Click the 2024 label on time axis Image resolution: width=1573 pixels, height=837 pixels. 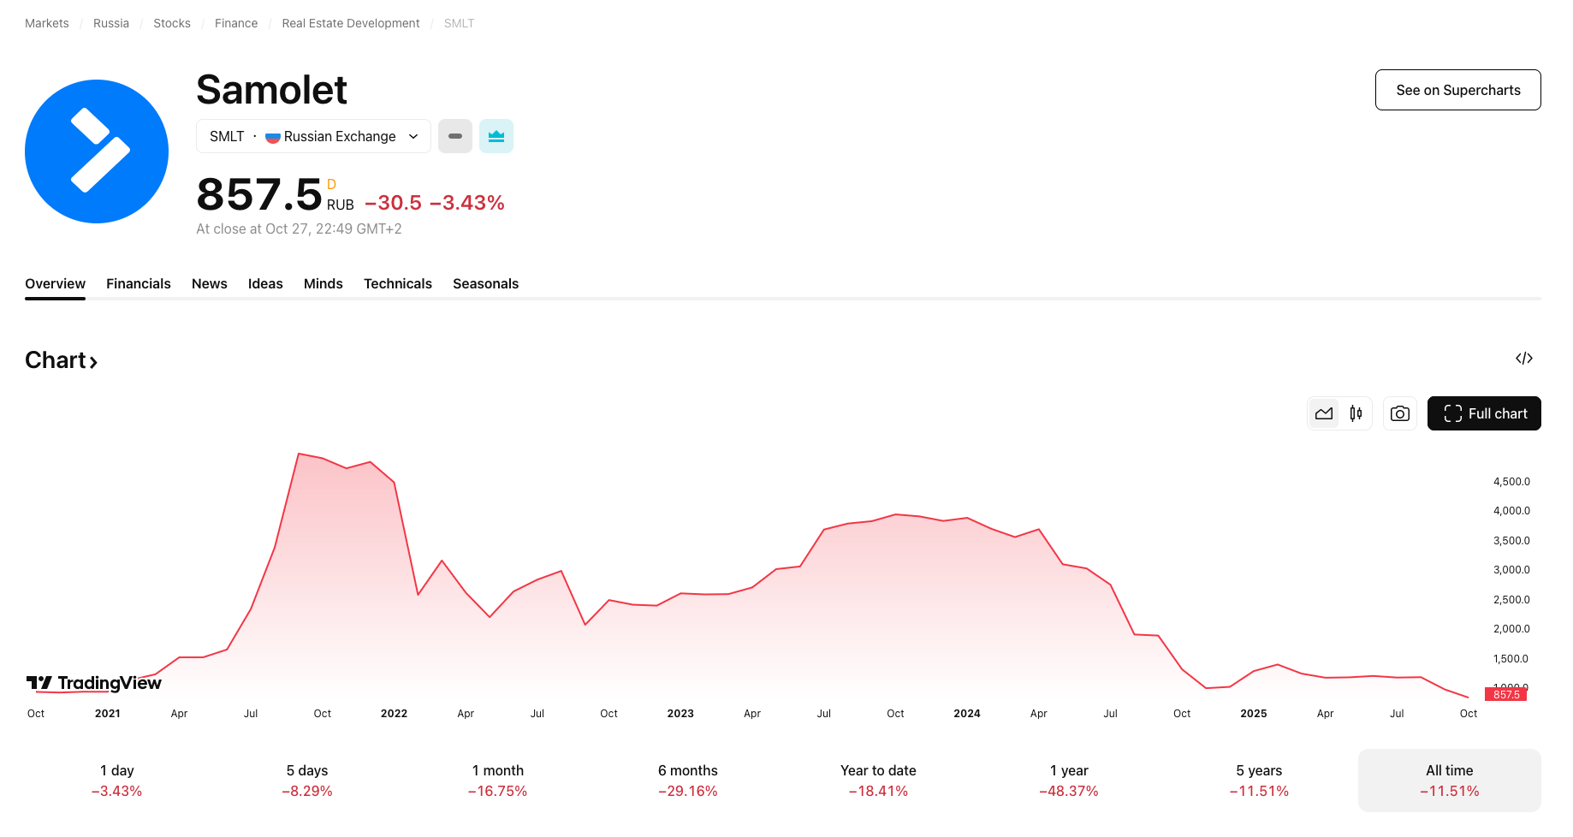pos(967,714)
